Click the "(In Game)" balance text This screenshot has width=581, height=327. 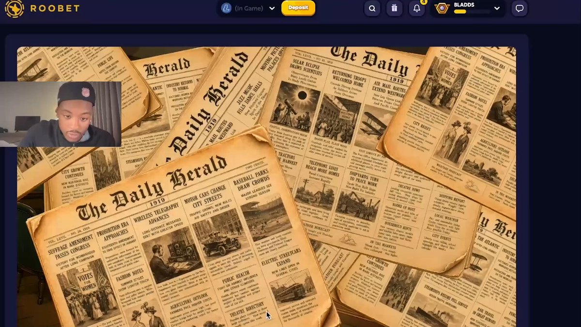tap(249, 8)
